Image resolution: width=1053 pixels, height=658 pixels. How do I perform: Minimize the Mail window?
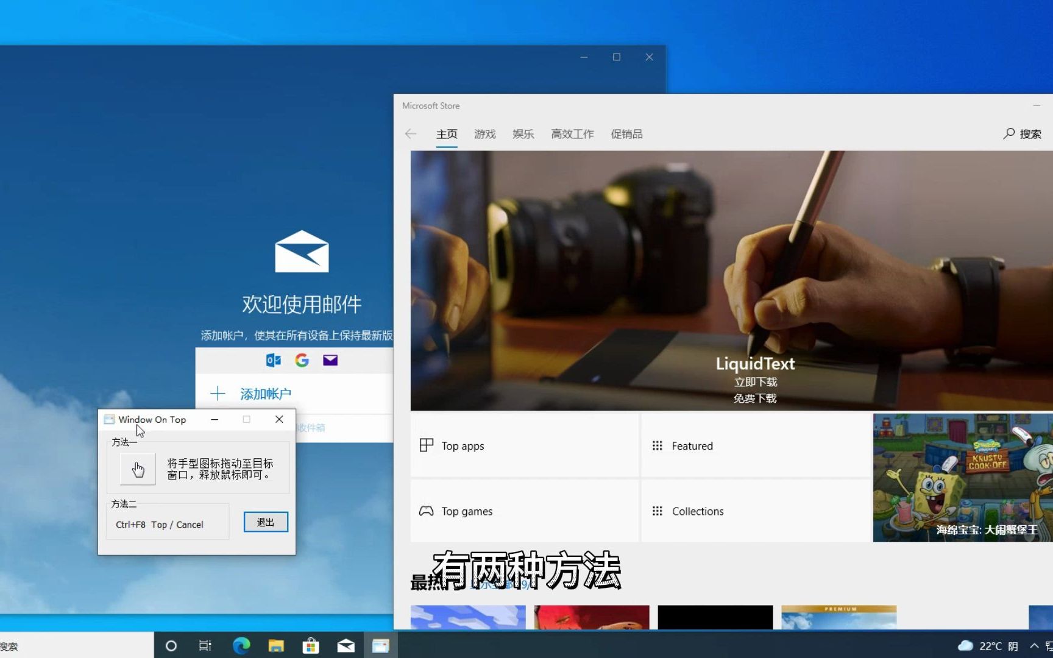pyautogui.click(x=584, y=57)
